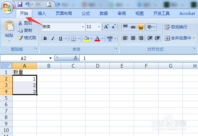
Task: Click the Redo icon
Action: click(x=38, y=4)
